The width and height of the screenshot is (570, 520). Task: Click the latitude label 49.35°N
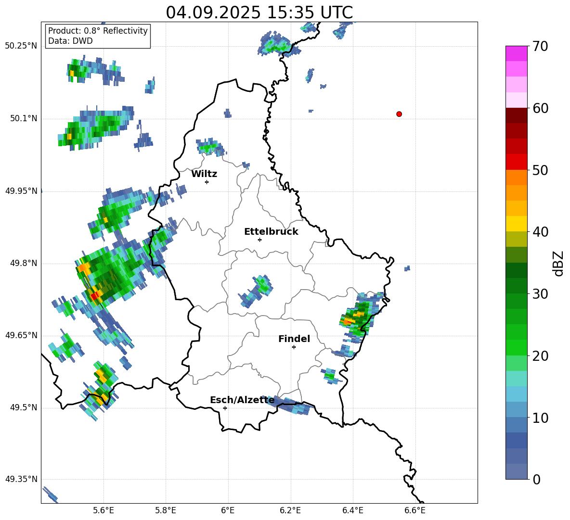pos(21,479)
